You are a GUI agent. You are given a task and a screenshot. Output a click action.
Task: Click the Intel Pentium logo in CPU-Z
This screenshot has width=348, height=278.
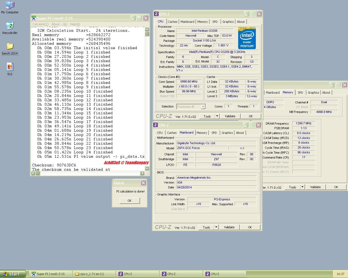[247, 38]
